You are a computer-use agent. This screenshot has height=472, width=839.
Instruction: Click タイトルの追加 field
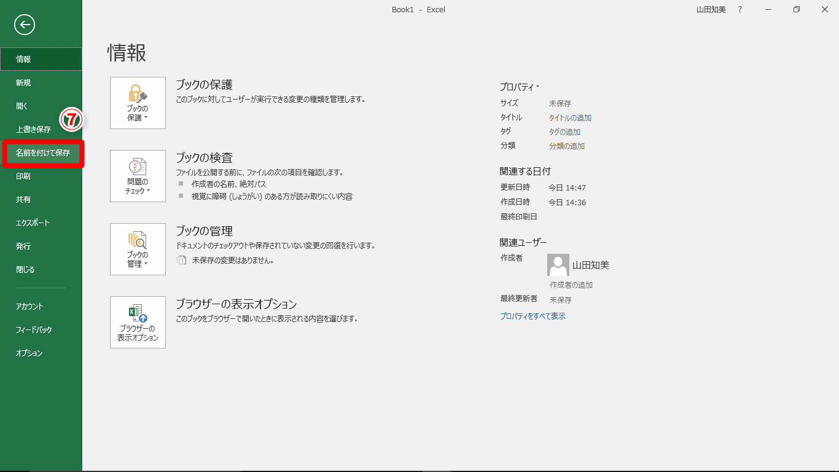click(x=570, y=117)
